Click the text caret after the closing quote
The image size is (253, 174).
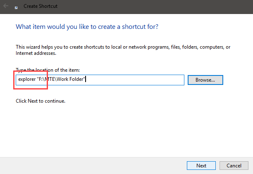pos(86,79)
